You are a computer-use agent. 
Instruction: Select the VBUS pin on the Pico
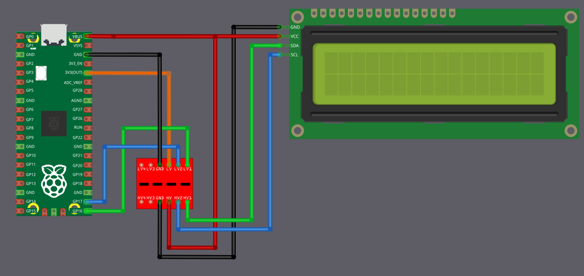87,36
